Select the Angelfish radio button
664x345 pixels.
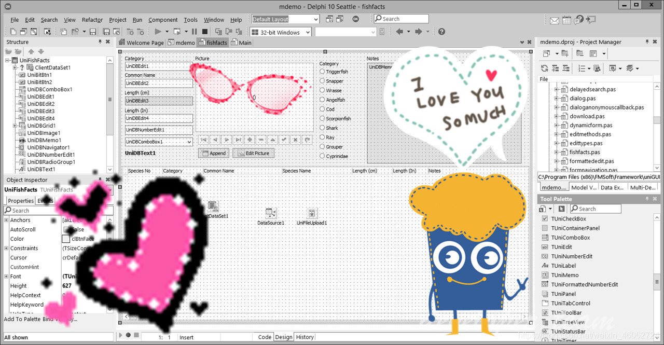tap(322, 100)
